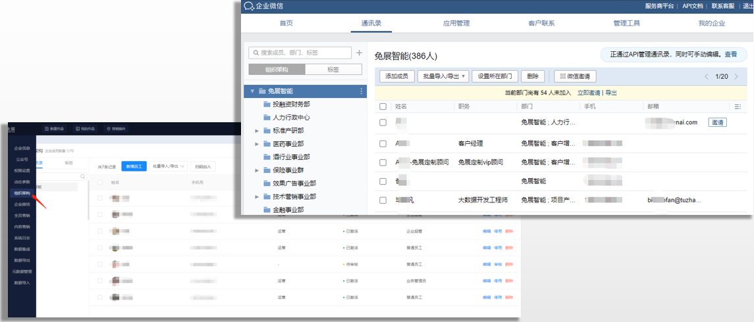
Task: Select 效果广告事业部 in the department tree
Action: 295,183
